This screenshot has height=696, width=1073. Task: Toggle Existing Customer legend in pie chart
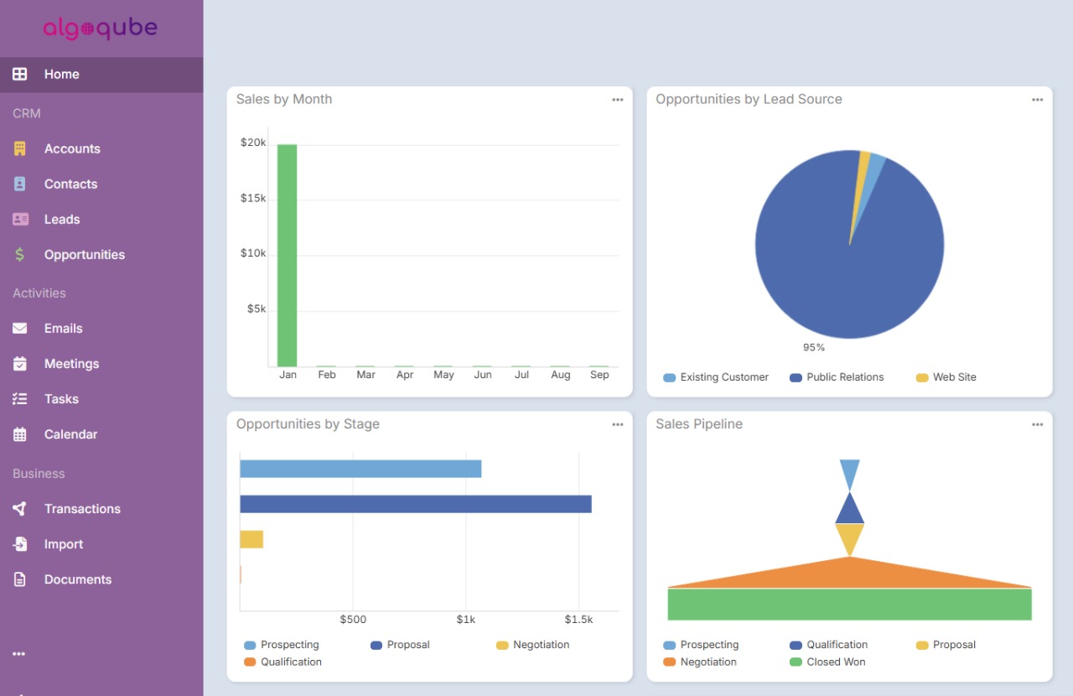click(715, 377)
